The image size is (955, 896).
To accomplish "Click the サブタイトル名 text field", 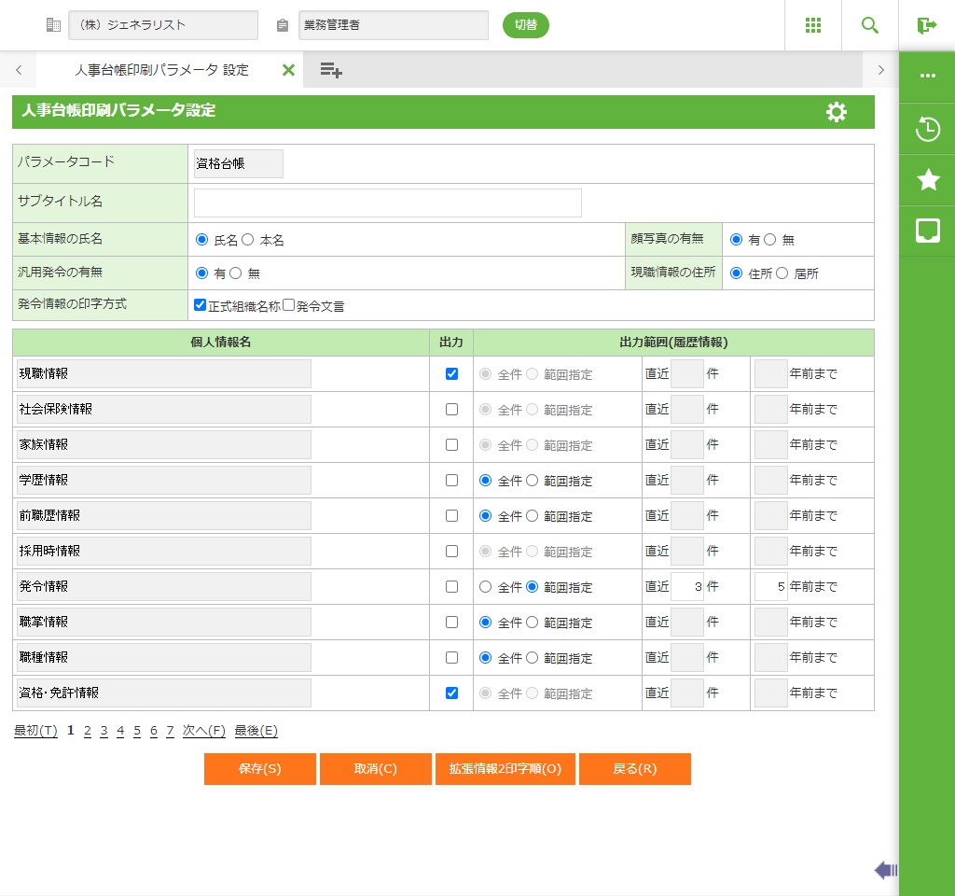I will [x=387, y=203].
